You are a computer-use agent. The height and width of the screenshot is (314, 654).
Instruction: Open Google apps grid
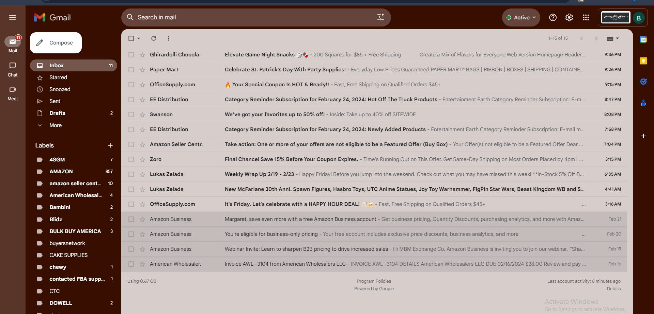[586, 17]
